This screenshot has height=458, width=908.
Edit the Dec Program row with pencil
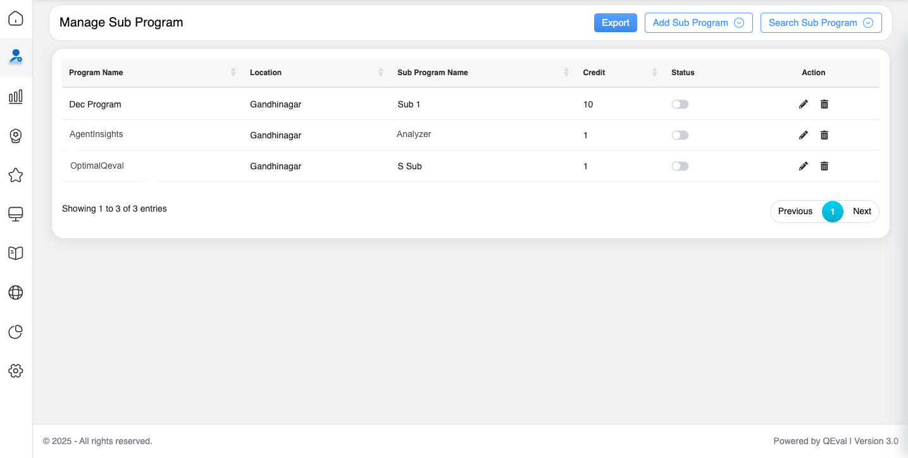(804, 104)
